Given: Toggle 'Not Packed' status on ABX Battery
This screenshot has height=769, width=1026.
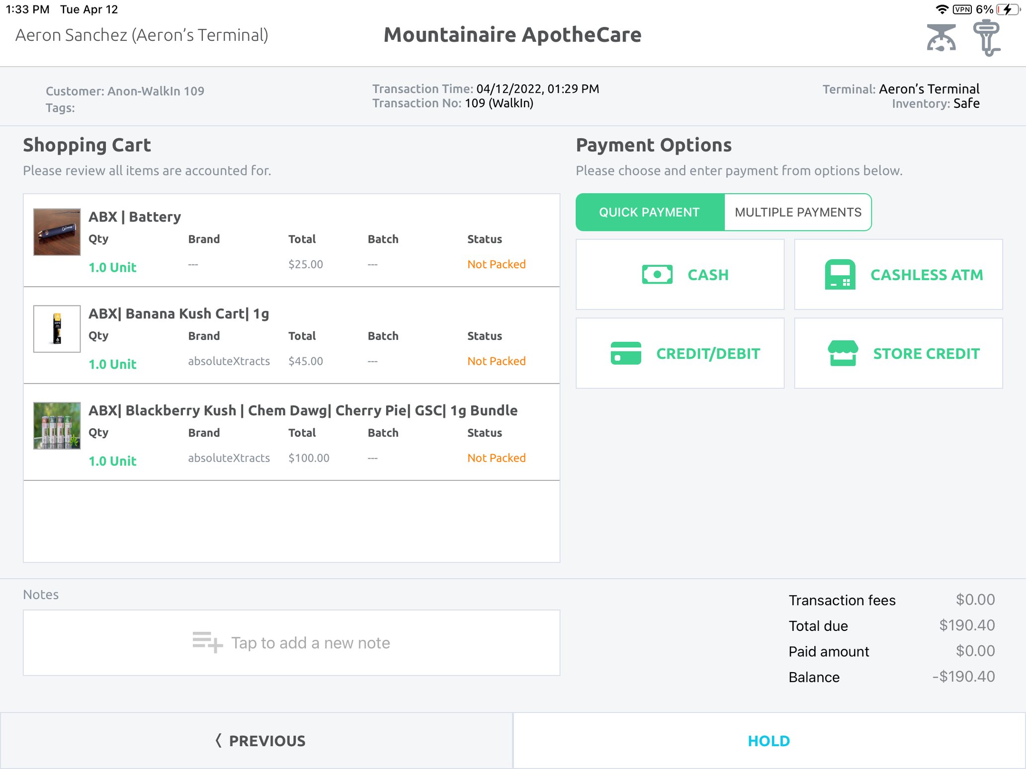Looking at the screenshot, I should click(x=496, y=264).
